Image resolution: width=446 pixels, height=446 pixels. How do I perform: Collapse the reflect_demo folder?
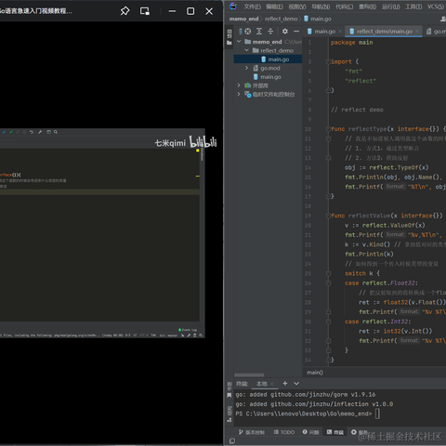[x=246, y=50]
